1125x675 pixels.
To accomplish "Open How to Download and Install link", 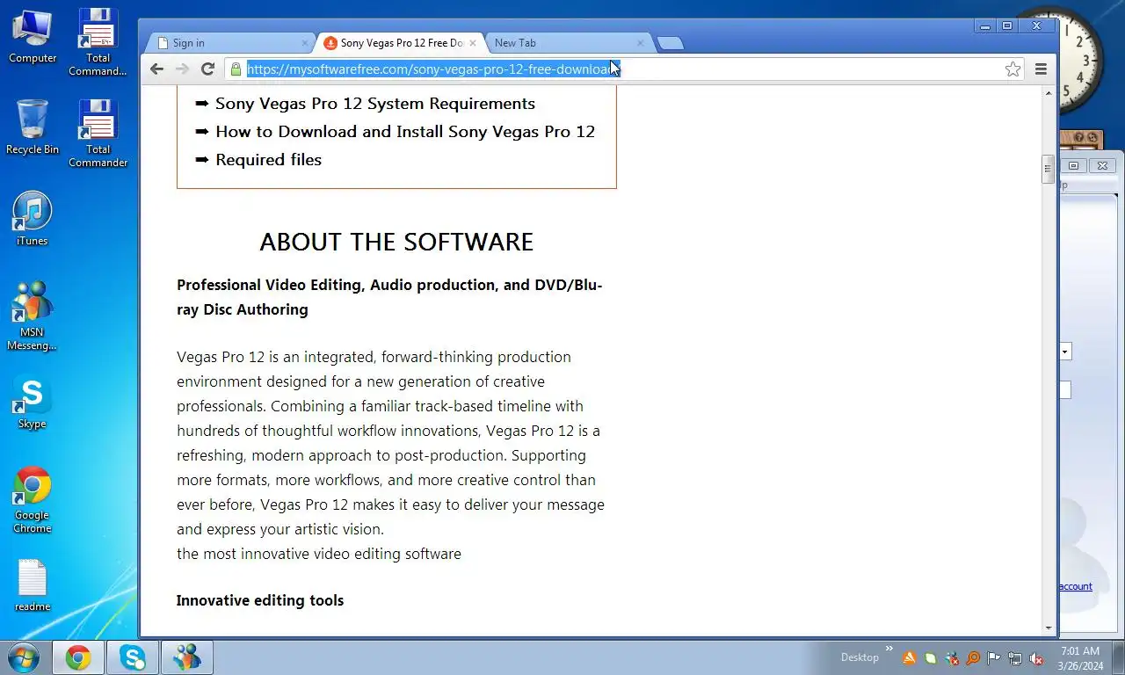I will (x=405, y=132).
